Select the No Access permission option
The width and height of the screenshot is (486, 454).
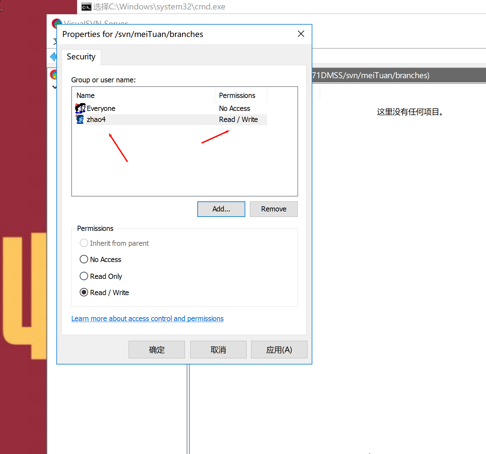[x=84, y=259]
